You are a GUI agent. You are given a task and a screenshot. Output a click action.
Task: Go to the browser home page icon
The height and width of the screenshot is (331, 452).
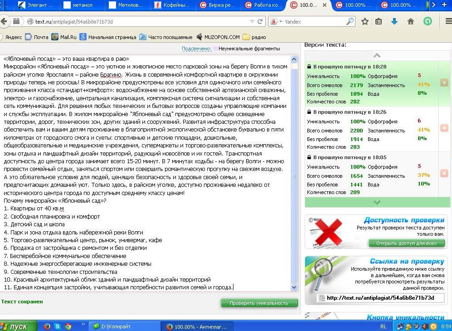click(410, 21)
